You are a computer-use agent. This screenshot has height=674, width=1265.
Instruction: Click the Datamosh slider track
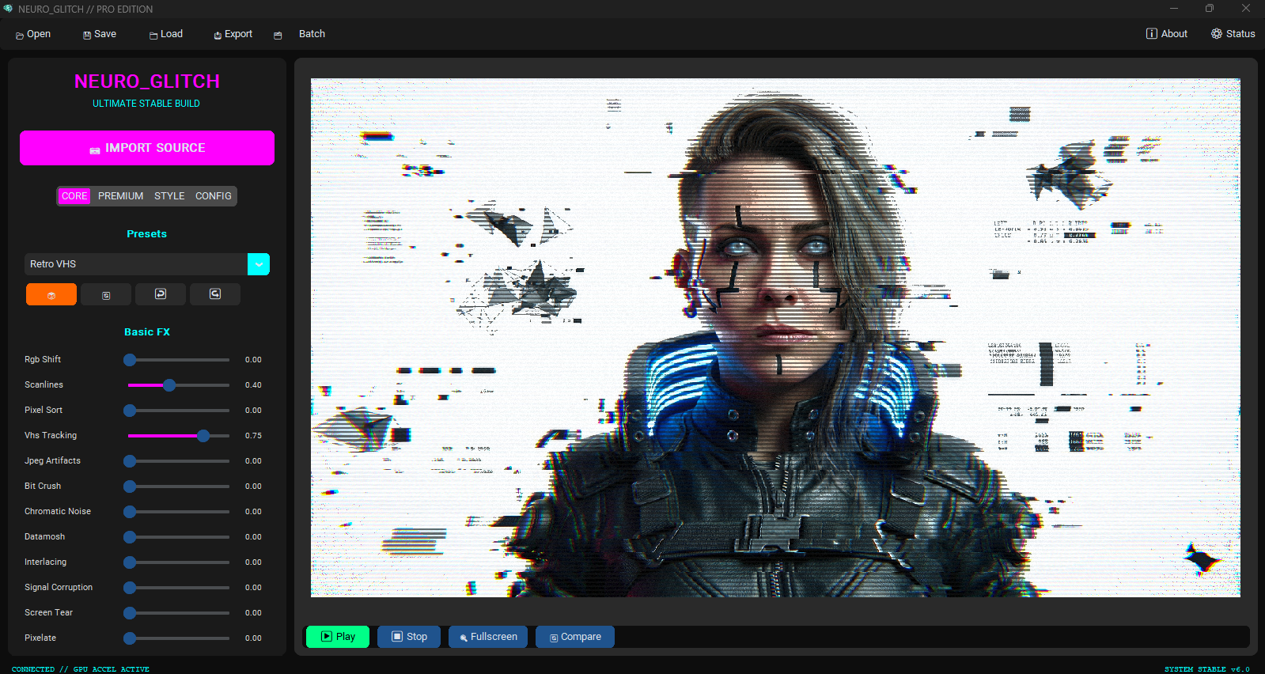179,537
